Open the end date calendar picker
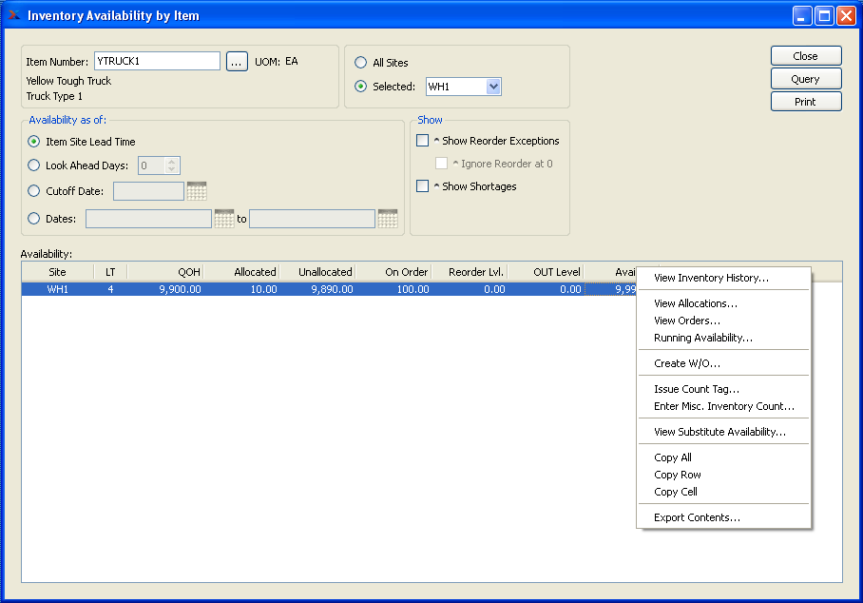The width and height of the screenshot is (863, 603). tap(387, 219)
